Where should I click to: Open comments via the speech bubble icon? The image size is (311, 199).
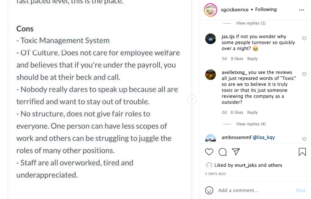pyautogui.click(x=223, y=152)
